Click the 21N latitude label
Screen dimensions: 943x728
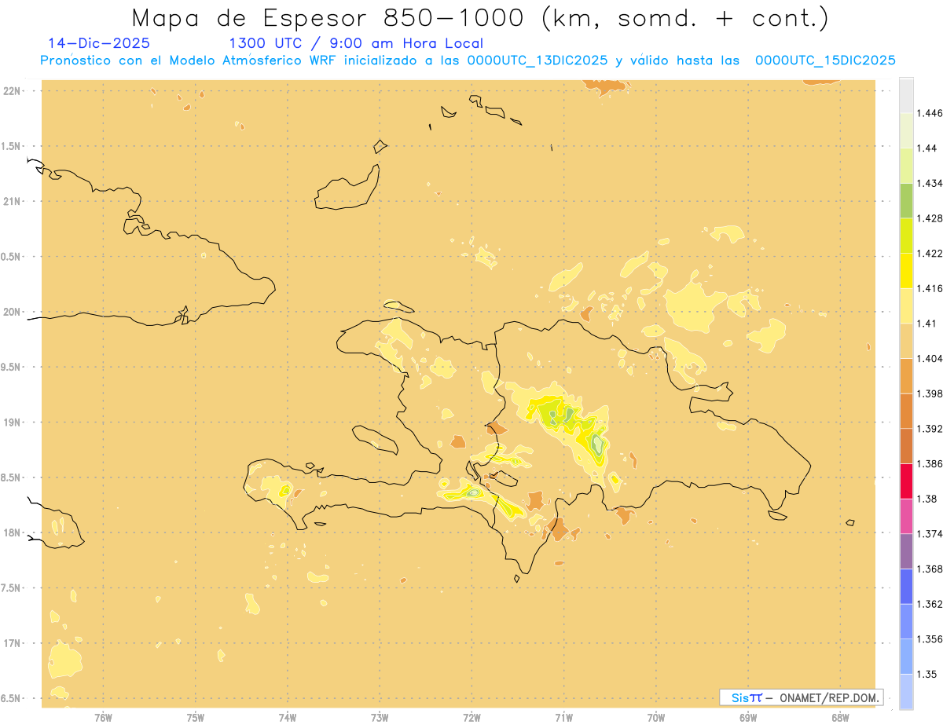(13, 201)
